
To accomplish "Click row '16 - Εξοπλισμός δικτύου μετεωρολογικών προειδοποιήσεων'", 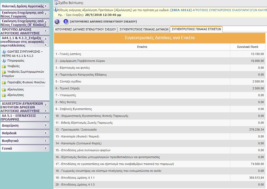I will [160, 157].
